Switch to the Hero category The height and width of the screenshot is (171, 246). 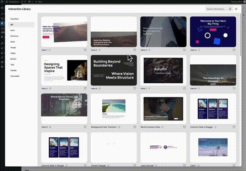point(12,30)
